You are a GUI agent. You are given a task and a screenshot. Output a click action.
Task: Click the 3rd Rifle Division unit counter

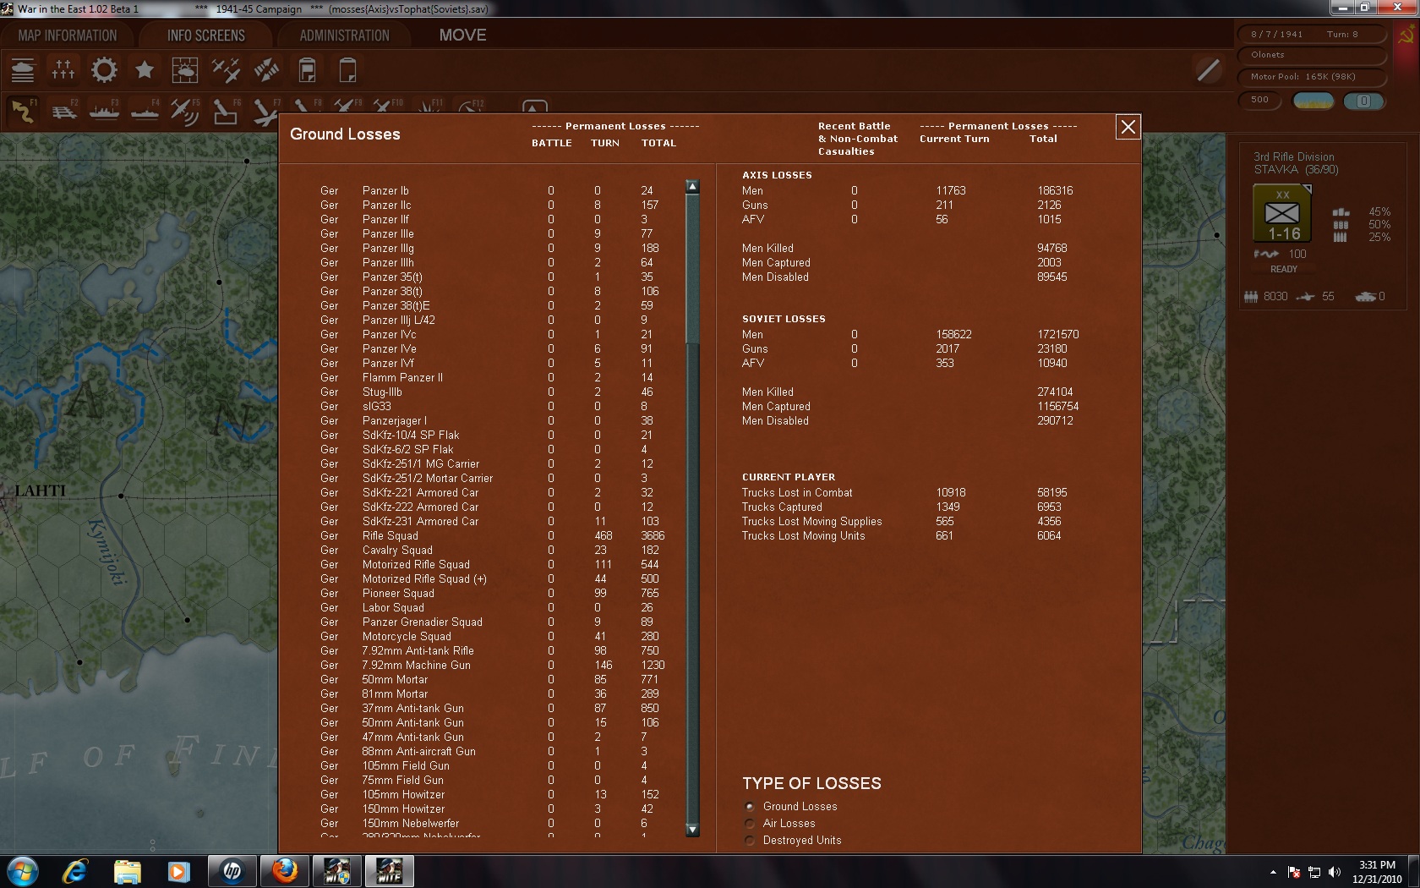(1282, 213)
